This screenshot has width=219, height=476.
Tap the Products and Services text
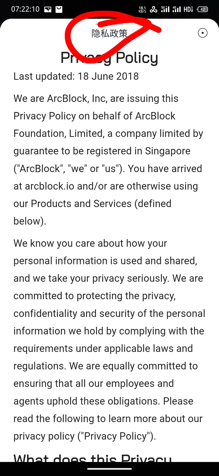coord(81,204)
